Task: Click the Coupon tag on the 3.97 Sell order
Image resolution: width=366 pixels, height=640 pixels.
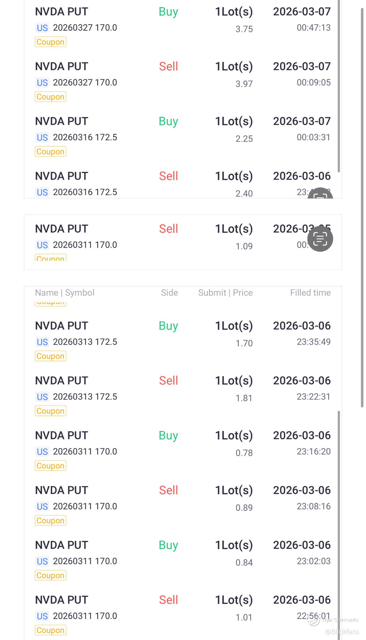Action: tap(51, 97)
